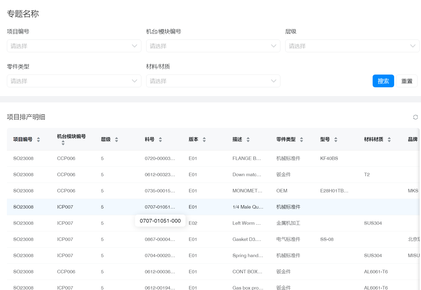Open the 材料/材质 filter dropdown
This screenshot has height=290, width=421.
pyautogui.click(x=213, y=81)
